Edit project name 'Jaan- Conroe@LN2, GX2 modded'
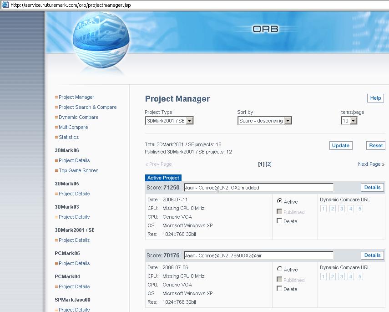 point(259,188)
